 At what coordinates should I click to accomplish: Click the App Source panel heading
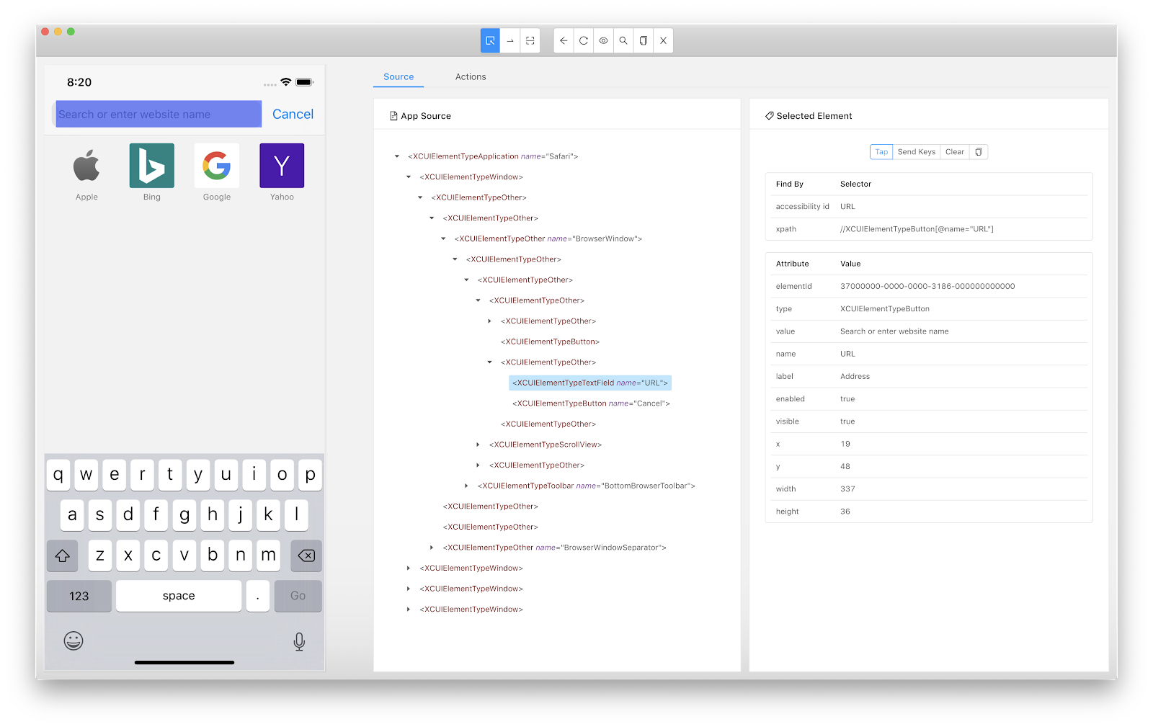click(x=420, y=116)
